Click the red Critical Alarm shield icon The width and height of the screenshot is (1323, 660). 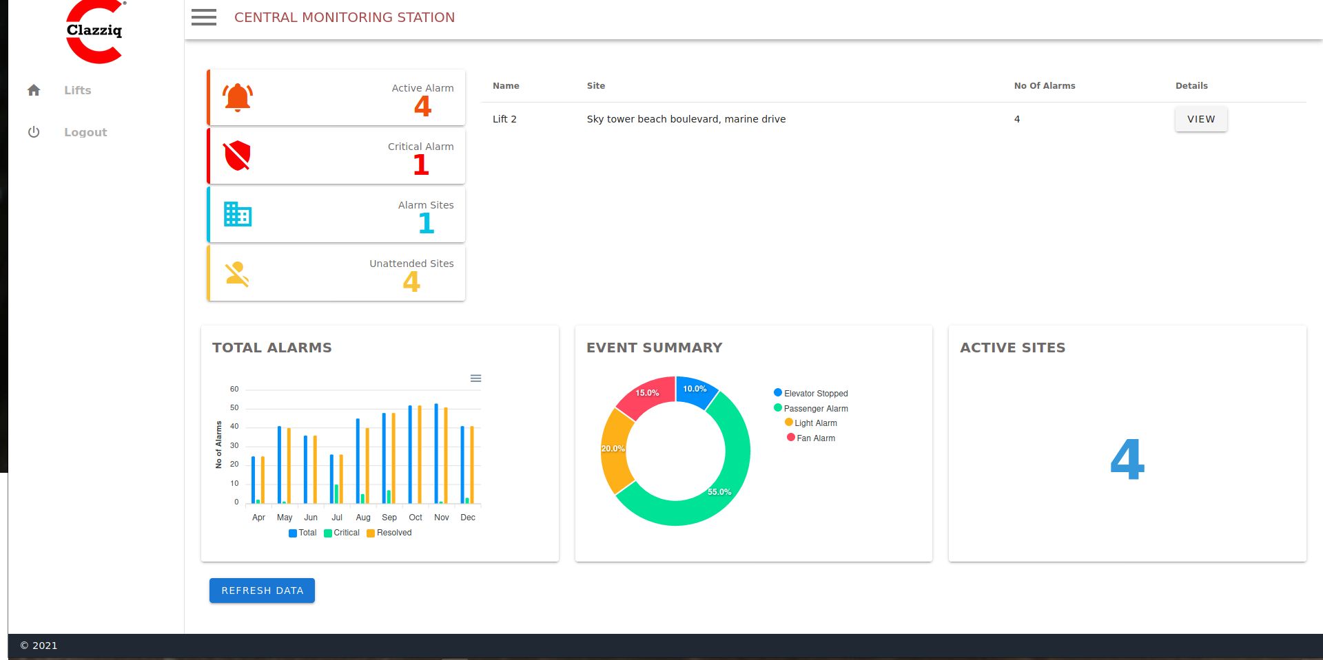pos(237,156)
